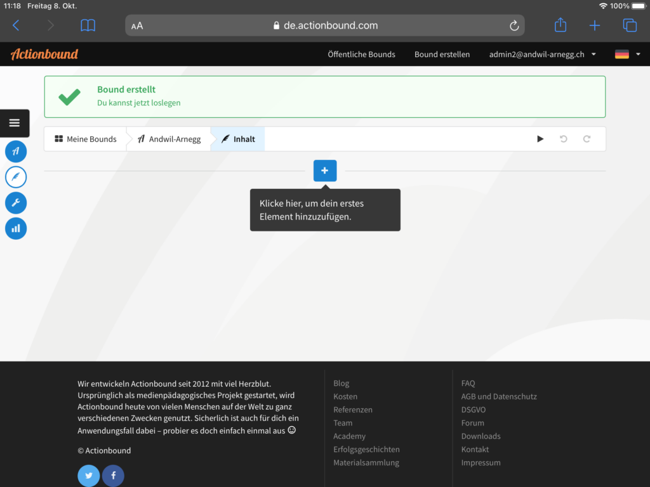Select the Andwil-Arnegg breadcrumb

169,139
